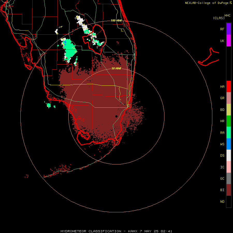The image size is (233, 233).
Task: Pick the RA light green legend swatch
Action: [x=229, y=133]
